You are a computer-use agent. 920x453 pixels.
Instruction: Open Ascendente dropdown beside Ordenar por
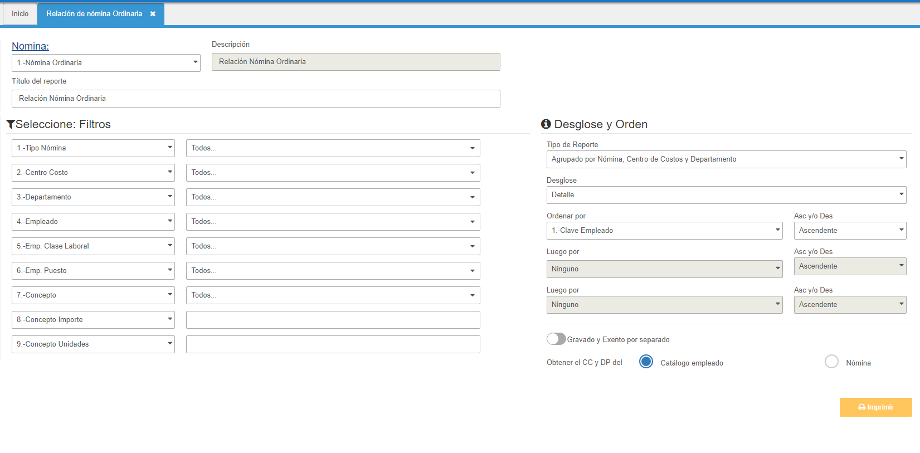click(x=850, y=231)
